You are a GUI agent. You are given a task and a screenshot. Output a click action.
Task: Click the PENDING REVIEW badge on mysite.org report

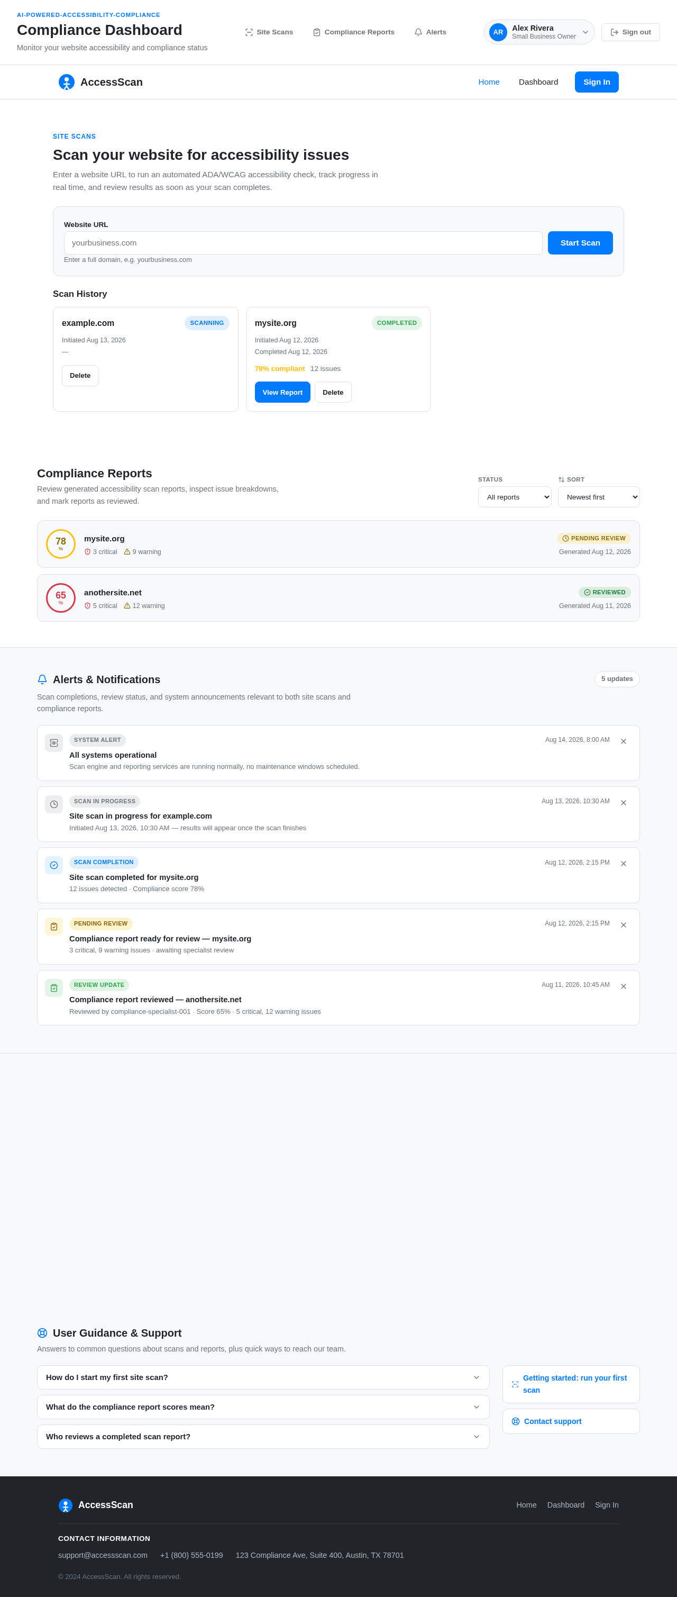tap(594, 539)
